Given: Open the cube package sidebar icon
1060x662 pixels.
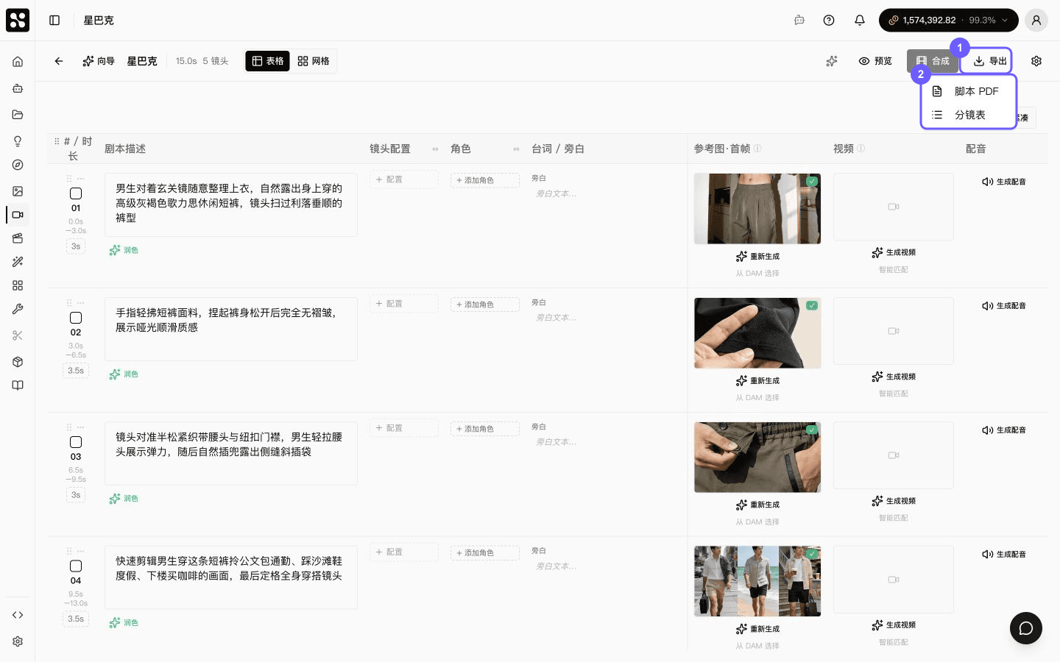Looking at the screenshot, I should [x=18, y=362].
